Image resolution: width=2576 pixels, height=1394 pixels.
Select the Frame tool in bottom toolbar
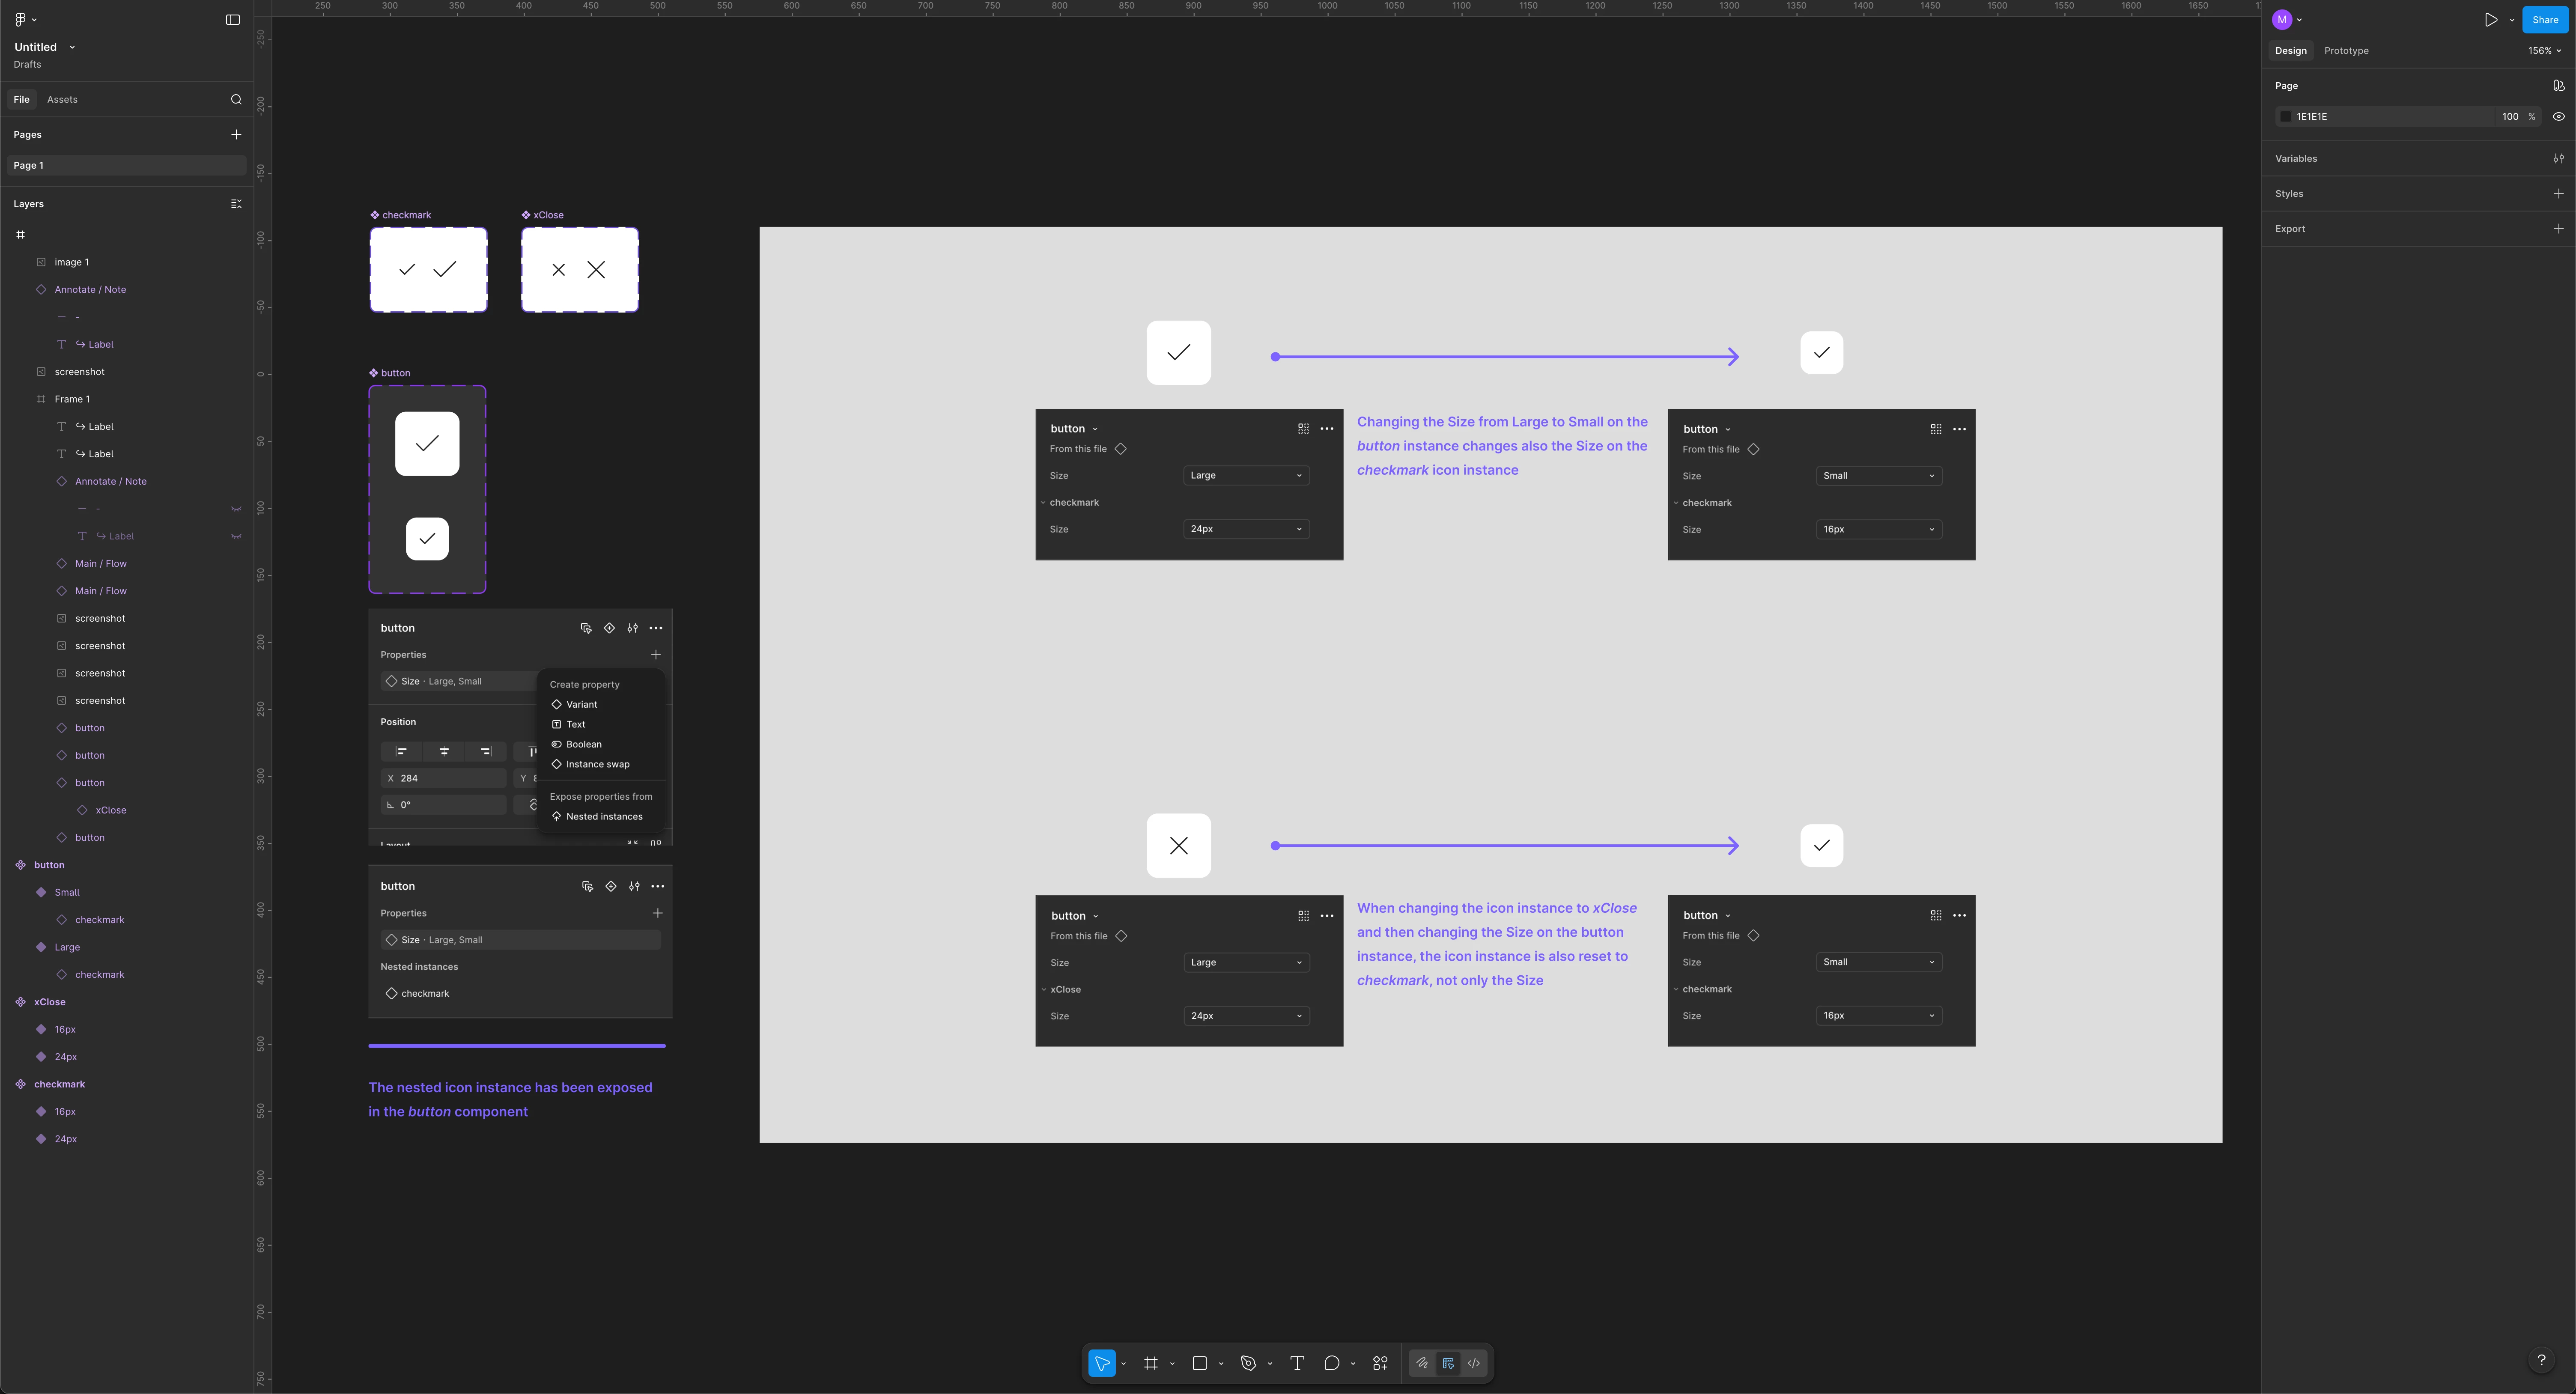[1150, 1363]
